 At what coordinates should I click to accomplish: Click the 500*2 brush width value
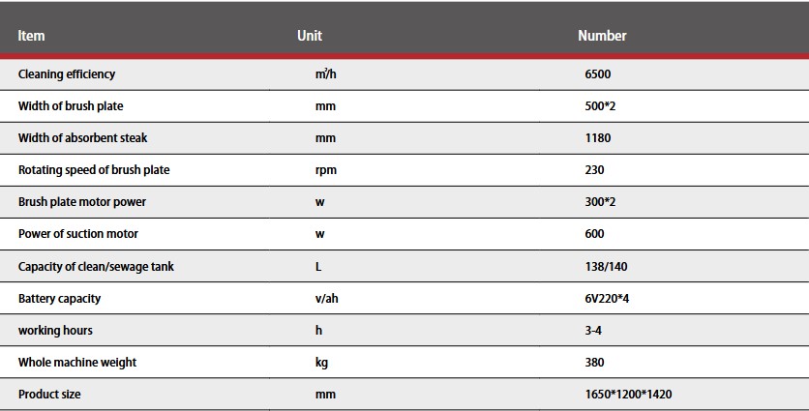tap(600, 106)
